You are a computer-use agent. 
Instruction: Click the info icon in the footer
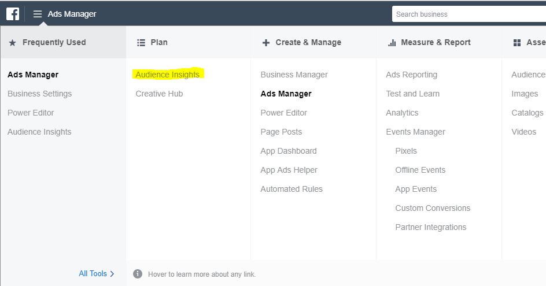pyautogui.click(x=138, y=274)
